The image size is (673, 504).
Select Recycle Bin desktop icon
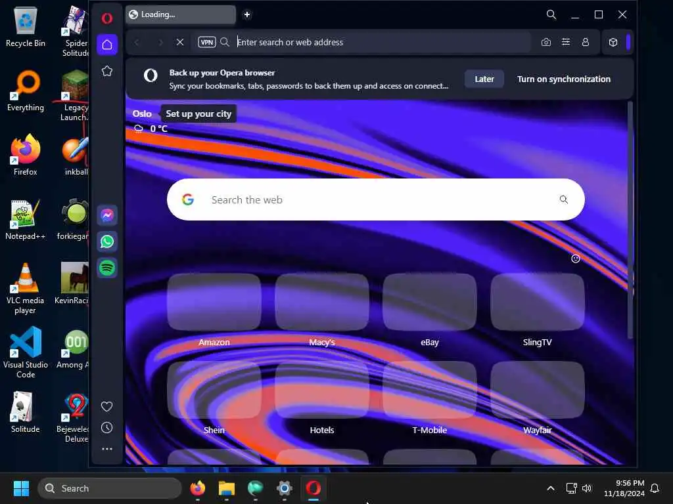pyautogui.click(x=26, y=27)
